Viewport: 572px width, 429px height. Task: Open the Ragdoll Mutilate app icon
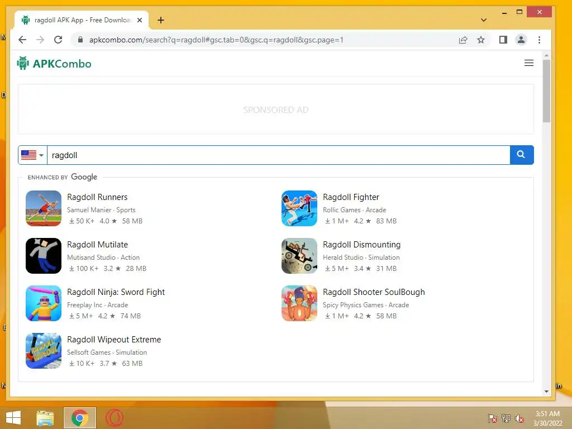click(44, 256)
